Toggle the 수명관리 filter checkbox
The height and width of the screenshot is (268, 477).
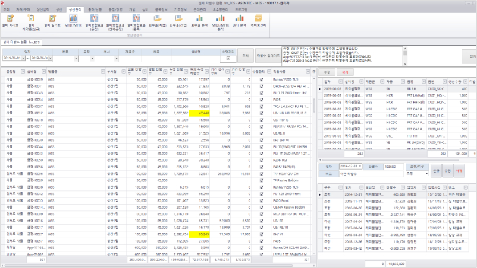coord(228,58)
